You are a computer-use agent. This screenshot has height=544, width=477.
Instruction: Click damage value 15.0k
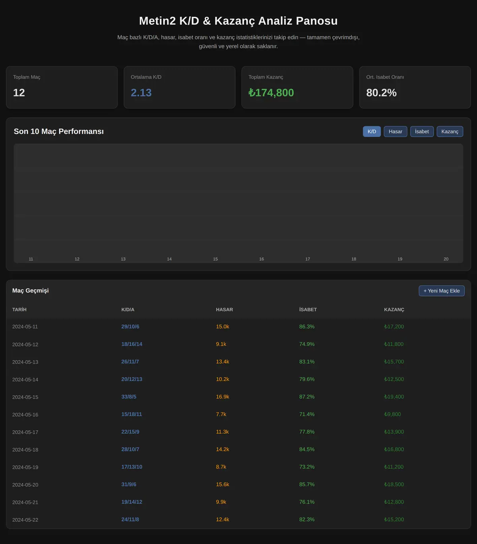click(223, 327)
